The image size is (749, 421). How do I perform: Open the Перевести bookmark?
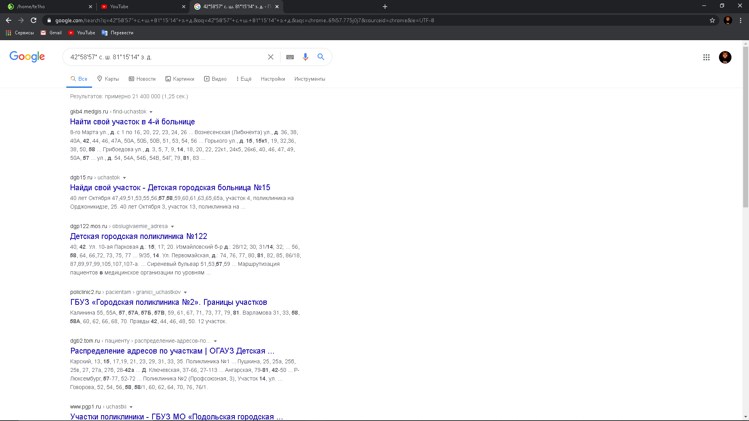point(117,33)
